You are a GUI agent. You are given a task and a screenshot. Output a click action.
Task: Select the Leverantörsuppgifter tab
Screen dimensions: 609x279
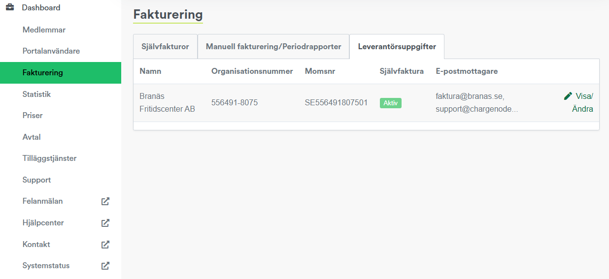(x=397, y=47)
